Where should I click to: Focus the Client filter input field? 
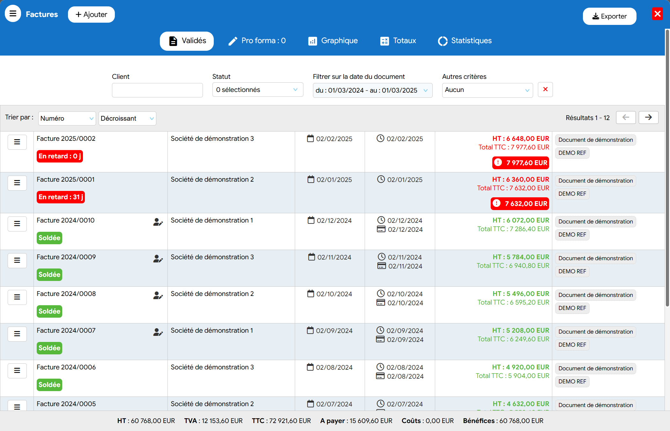pyautogui.click(x=157, y=90)
